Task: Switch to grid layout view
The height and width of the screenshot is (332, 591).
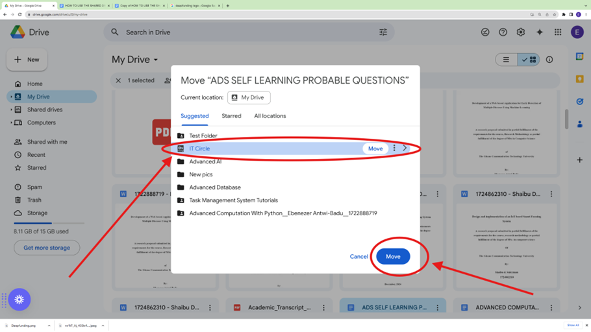Action: coord(529,60)
